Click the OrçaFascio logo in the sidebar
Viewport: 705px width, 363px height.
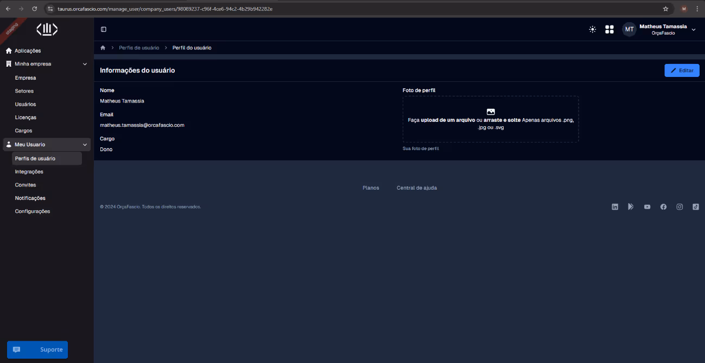pyautogui.click(x=47, y=29)
